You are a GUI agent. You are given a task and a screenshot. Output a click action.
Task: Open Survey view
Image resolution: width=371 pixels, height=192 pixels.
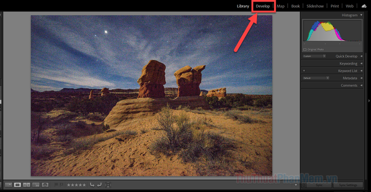[x=36, y=185]
